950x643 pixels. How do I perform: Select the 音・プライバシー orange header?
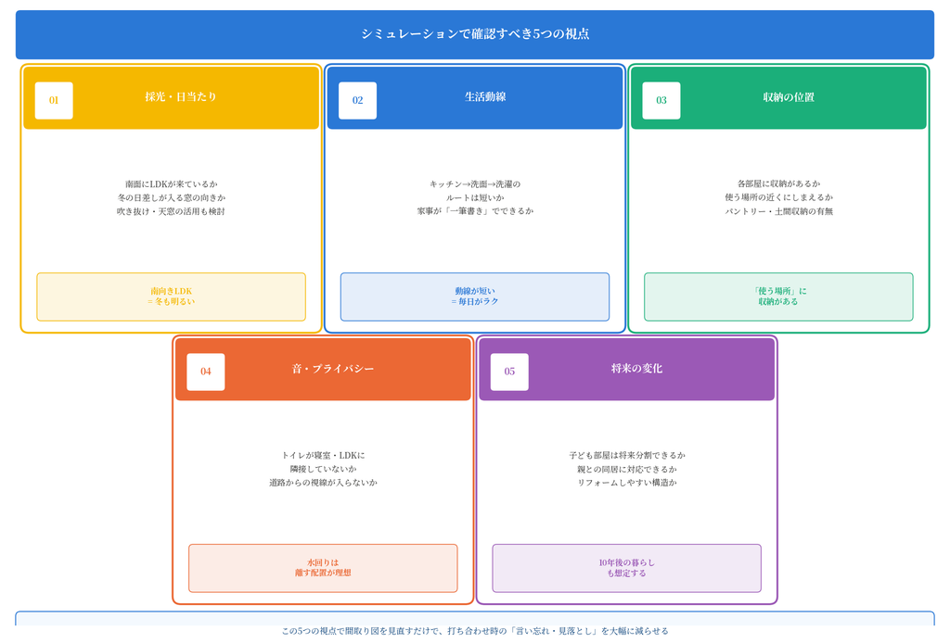[x=323, y=370]
